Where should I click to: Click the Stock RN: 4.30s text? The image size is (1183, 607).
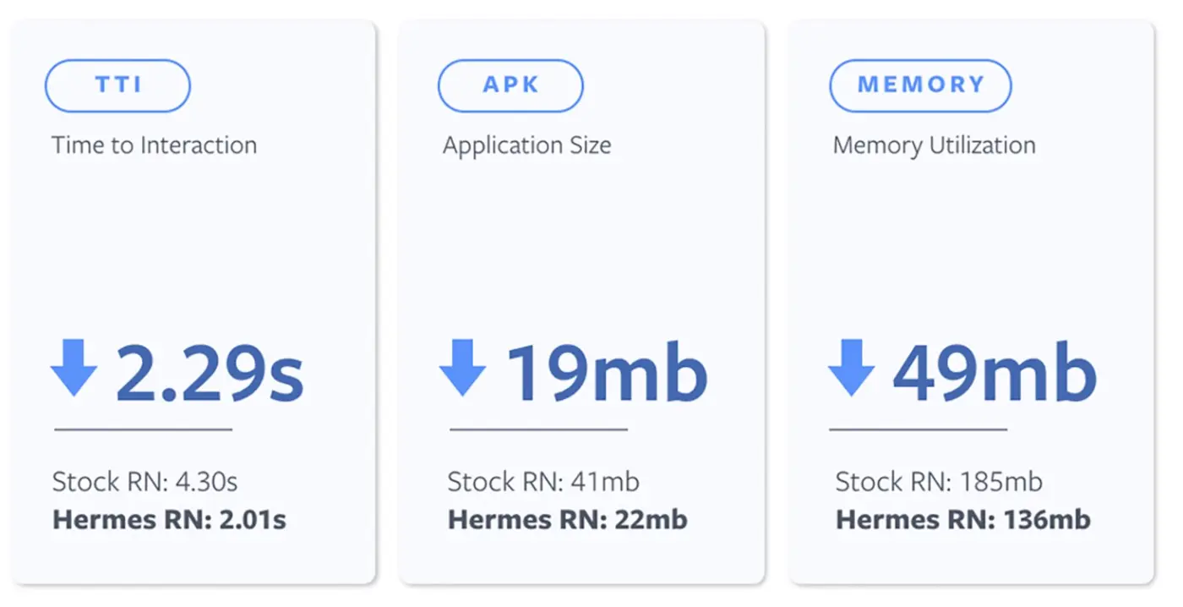[x=144, y=482]
